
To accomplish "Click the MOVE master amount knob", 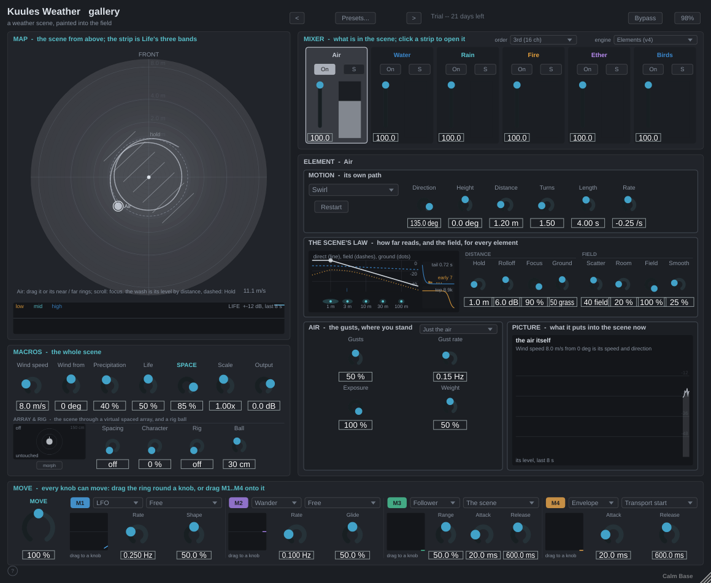I will [39, 527].
